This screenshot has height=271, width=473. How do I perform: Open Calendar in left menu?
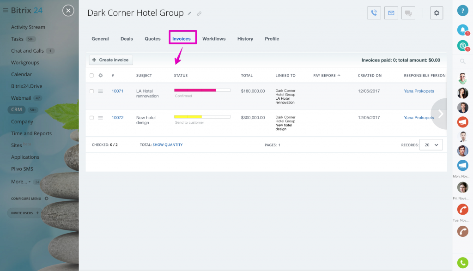[21, 74]
